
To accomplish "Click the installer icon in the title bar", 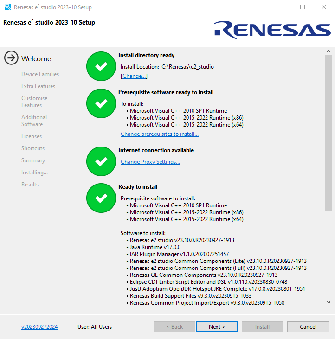I will coord(7,7).
